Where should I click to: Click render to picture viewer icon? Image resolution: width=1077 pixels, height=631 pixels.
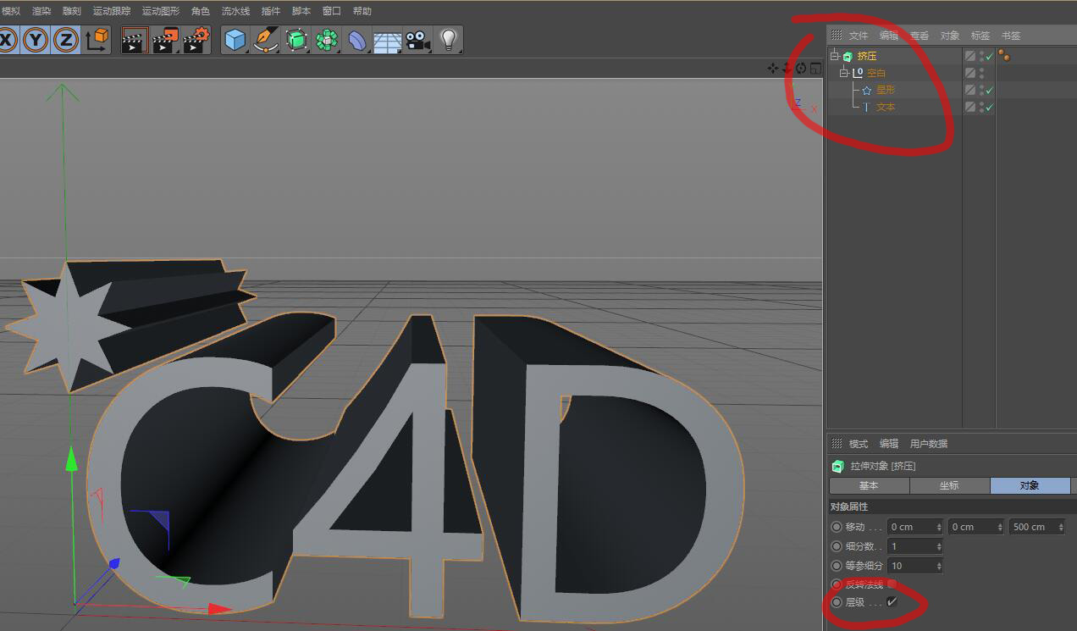point(166,40)
